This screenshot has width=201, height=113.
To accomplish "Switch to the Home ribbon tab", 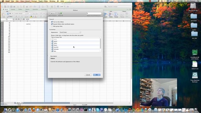I will point(6,9).
